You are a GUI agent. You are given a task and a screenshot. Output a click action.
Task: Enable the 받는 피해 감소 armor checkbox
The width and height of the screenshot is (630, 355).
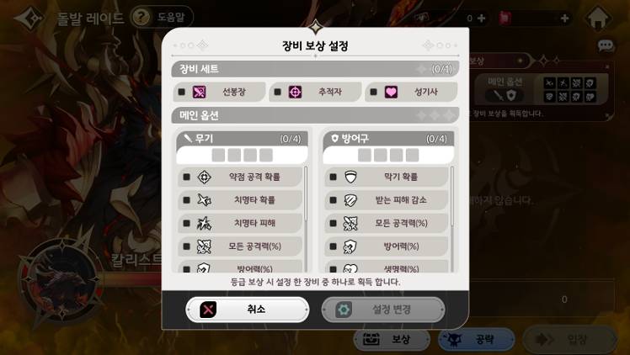(333, 199)
